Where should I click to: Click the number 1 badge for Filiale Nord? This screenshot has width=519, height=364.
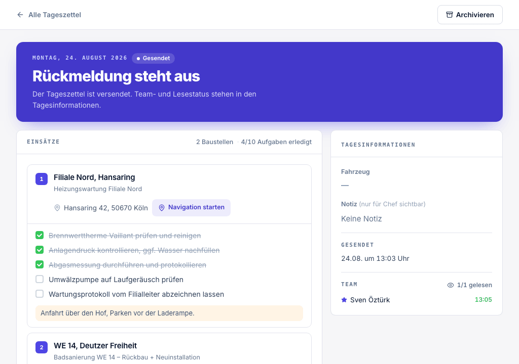[x=42, y=179]
